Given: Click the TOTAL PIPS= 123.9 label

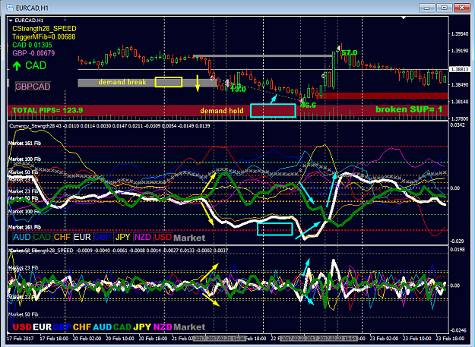Looking at the screenshot, I should coord(48,110).
